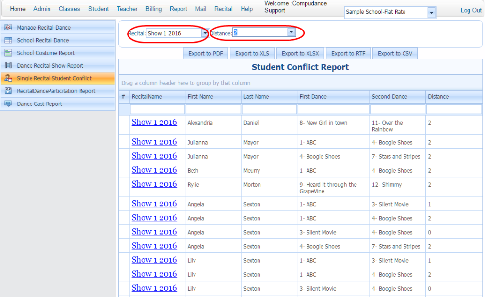This screenshot has height=297, width=485.
Task: Click the Log Out link
Action: 471,10
